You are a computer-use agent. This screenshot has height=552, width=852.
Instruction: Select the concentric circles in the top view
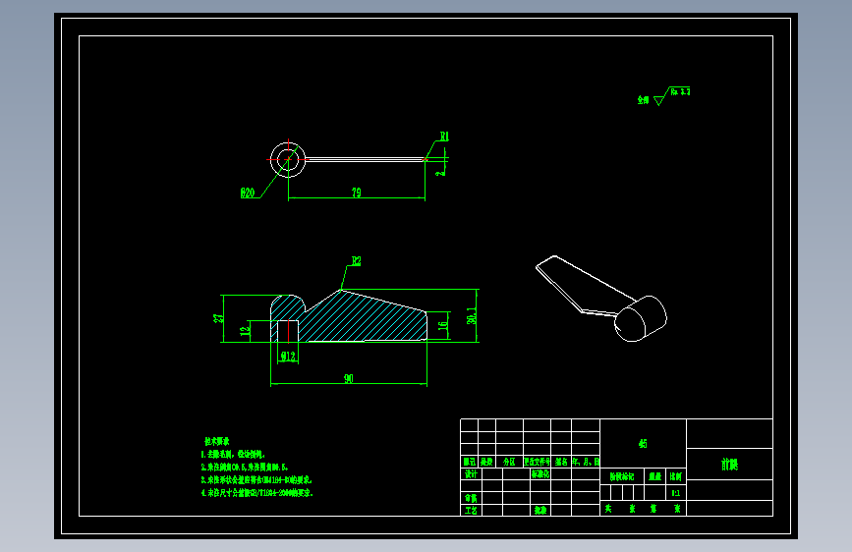(x=288, y=160)
